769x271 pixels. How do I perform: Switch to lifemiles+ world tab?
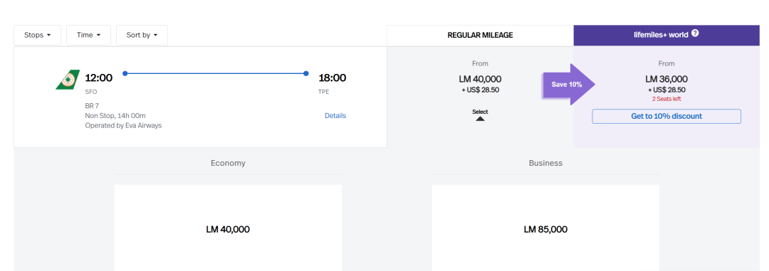[666, 36]
